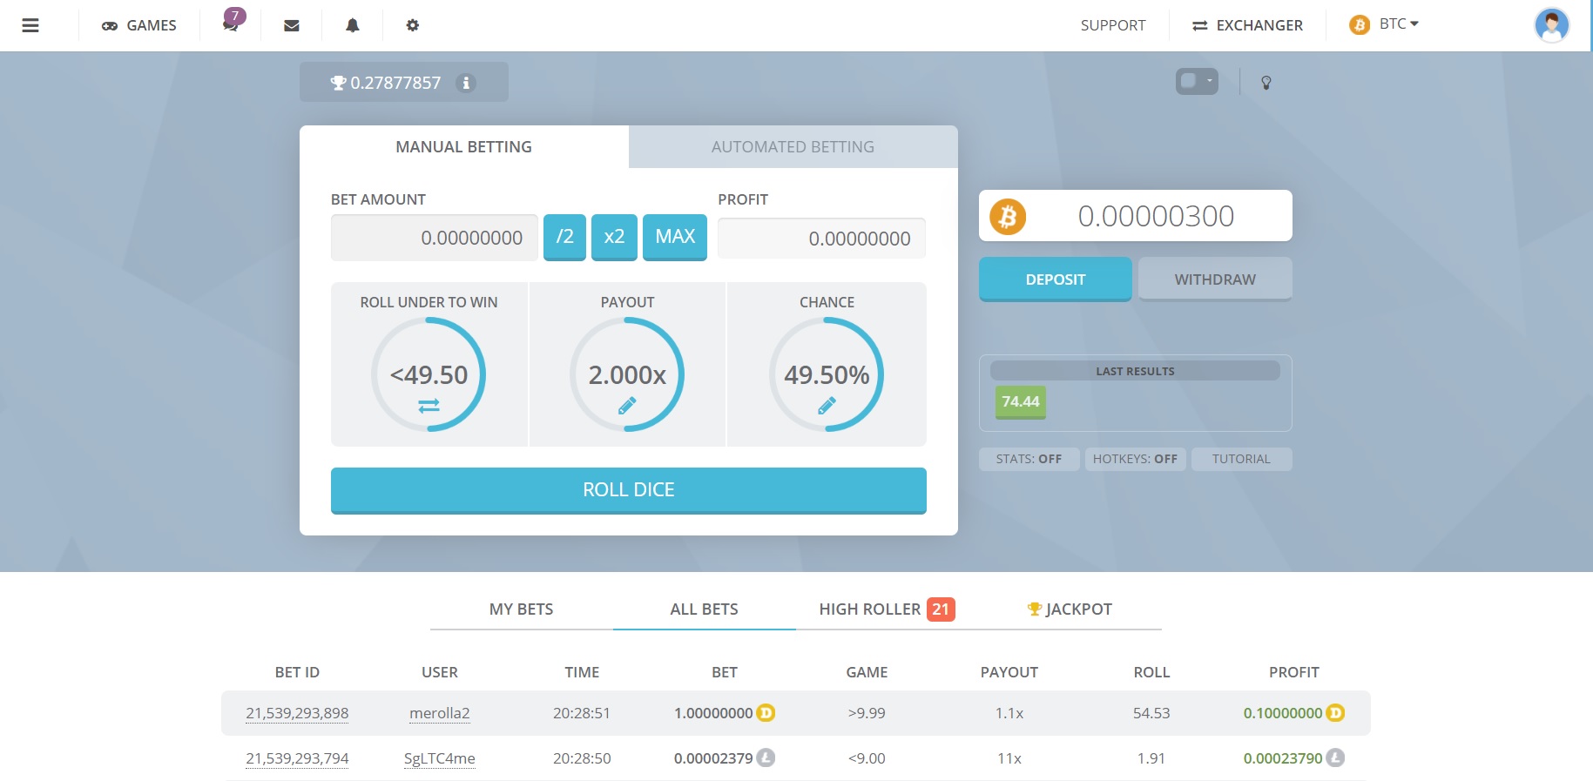The width and height of the screenshot is (1593, 781).
Task: Open chat with 7 notifications
Action: click(x=232, y=22)
